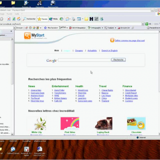Click the Google toolbar multicolor swirl icon

34,28
